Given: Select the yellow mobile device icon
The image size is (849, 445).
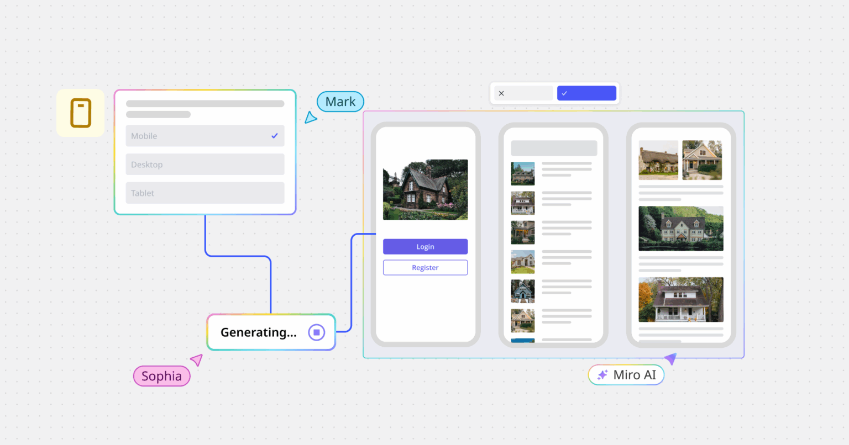Looking at the screenshot, I should click(81, 113).
